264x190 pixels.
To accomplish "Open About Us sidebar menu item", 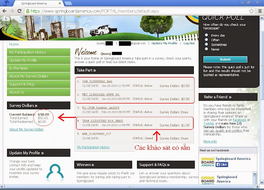I will (x=38, y=92).
